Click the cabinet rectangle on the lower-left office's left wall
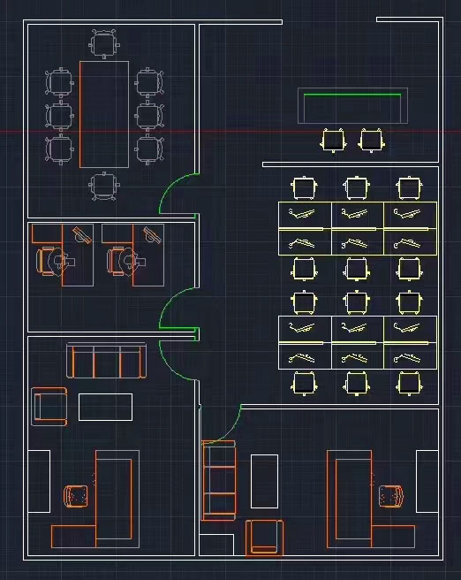The width and height of the screenshot is (461, 580). (39, 481)
